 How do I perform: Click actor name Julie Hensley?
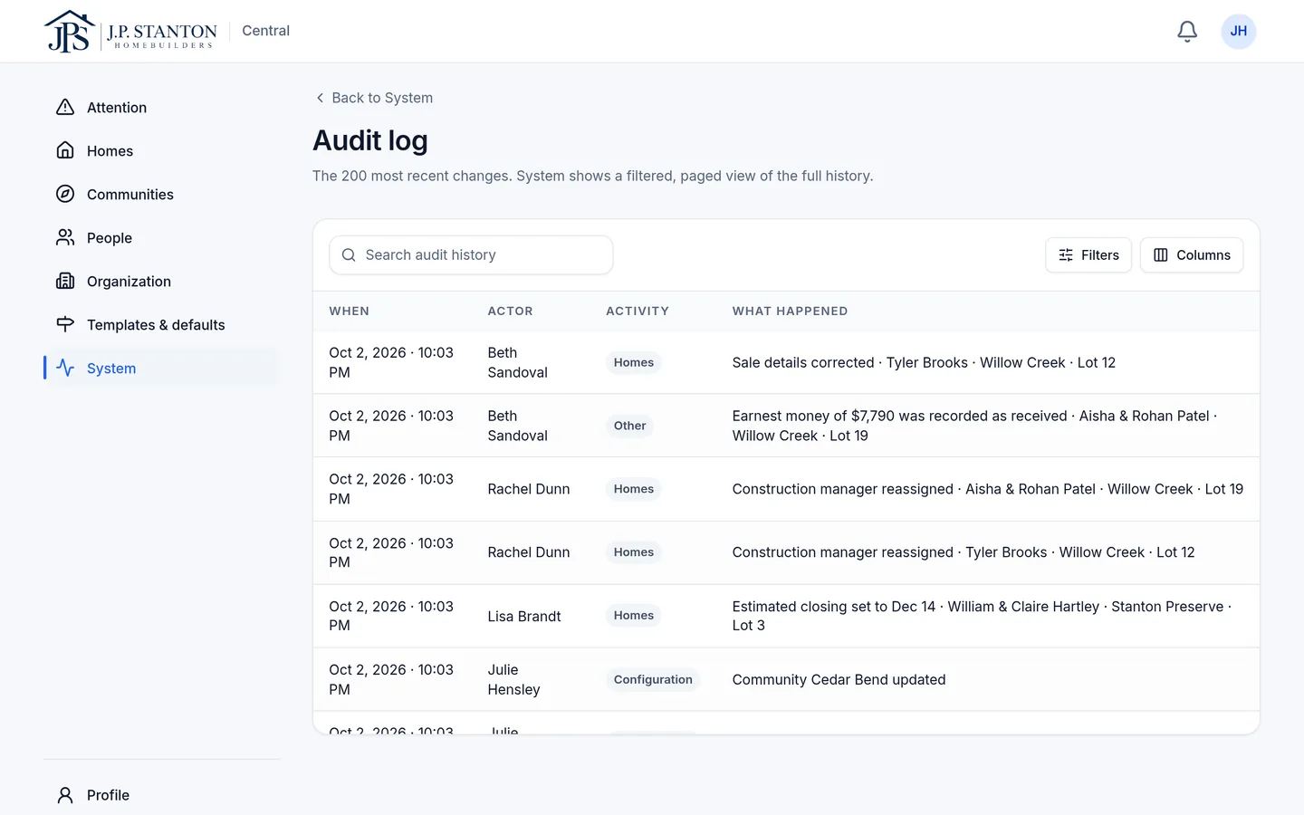tap(513, 679)
